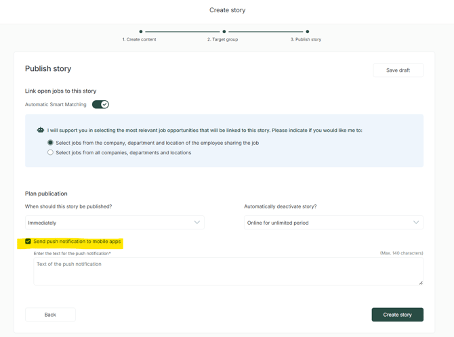Select jobs from all companies radio option
The height and width of the screenshot is (337, 454).
click(50, 153)
